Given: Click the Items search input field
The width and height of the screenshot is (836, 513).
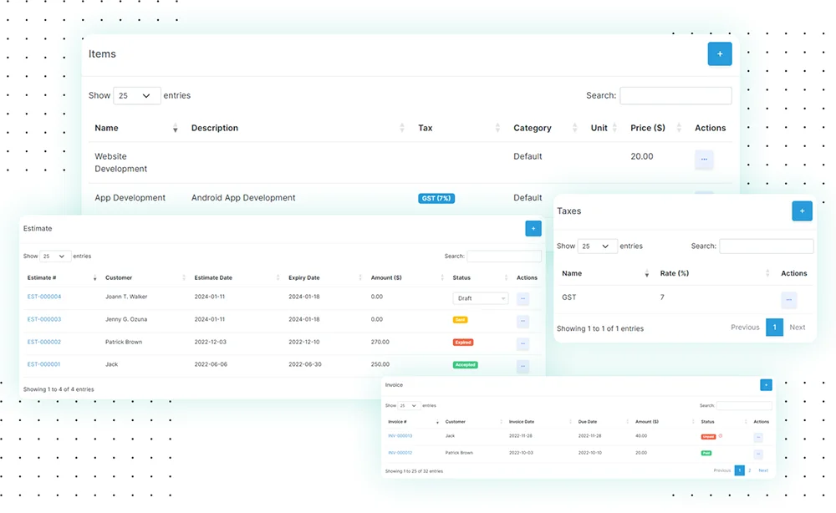Looking at the screenshot, I should [675, 96].
